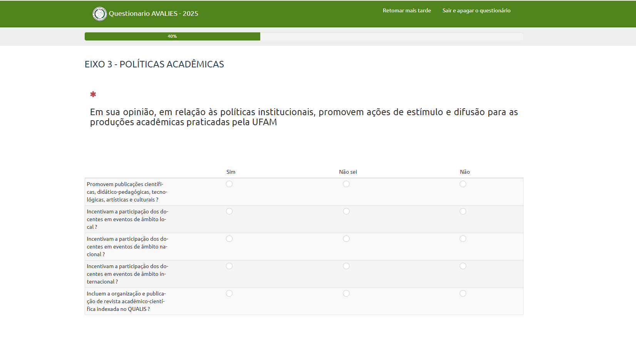Choose 'Sim' for eventos de âmbito local
This screenshot has height=349, width=636.
[229, 211]
